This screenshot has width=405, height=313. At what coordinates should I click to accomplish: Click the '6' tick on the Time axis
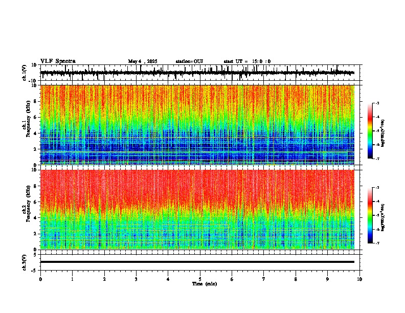(x=232, y=279)
